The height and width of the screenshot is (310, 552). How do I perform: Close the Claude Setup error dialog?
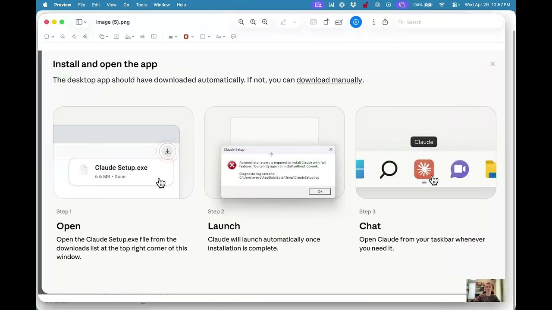[331, 149]
